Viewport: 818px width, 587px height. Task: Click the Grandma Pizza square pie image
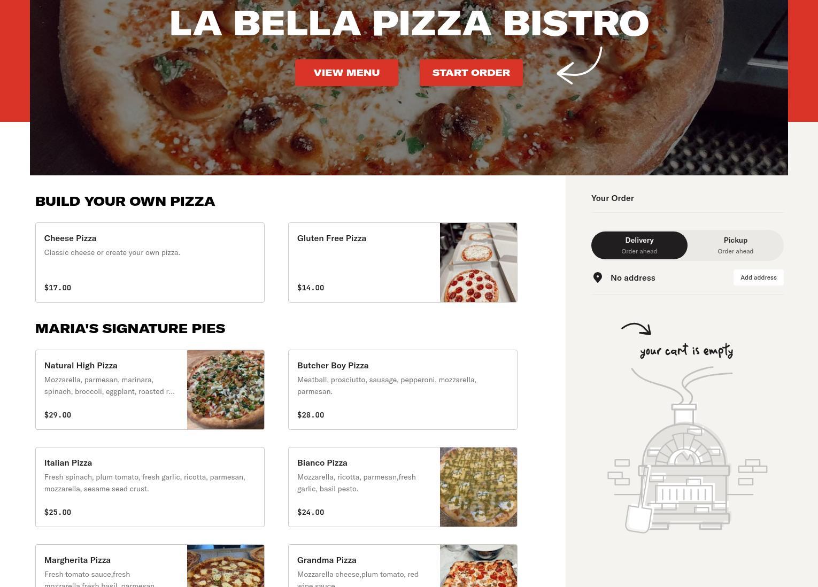(479, 566)
